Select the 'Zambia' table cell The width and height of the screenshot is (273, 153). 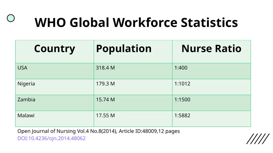click(55, 103)
